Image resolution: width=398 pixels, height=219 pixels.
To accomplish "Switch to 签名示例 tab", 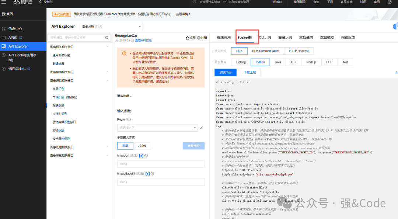I will pyautogui.click(x=285, y=37).
